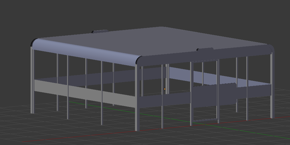
Task: Click the red X-axis line on grid
Action: coord(86,136)
